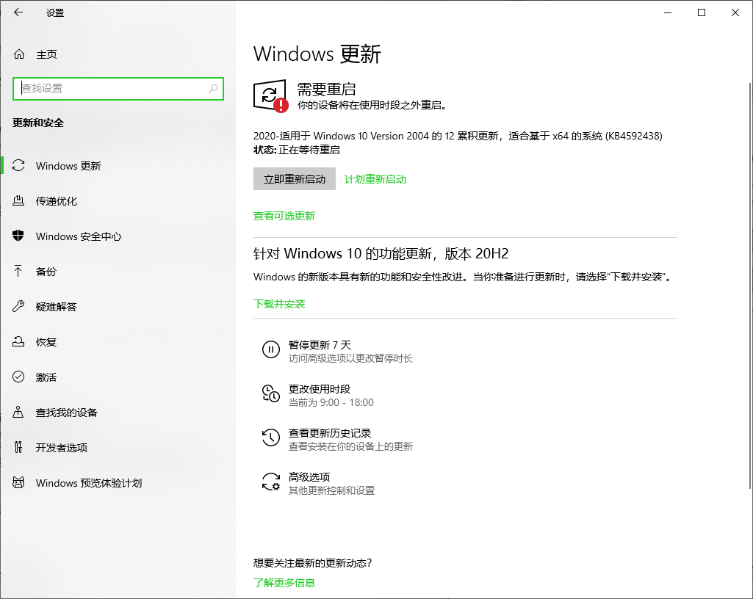The width and height of the screenshot is (753, 599).
Task: Click 下载并安装 for version 20H2
Action: [x=279, y=304]
